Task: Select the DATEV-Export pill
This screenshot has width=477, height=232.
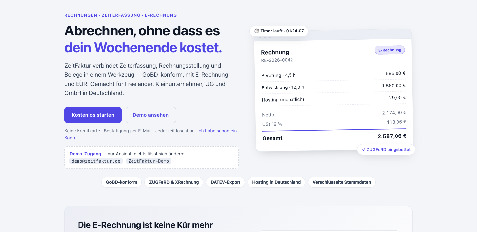Action: pyautogui.click(x=226, y=182)
